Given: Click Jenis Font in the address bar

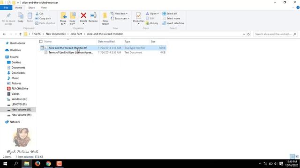Looking at the screenshot, I should [x=76, y=34].
